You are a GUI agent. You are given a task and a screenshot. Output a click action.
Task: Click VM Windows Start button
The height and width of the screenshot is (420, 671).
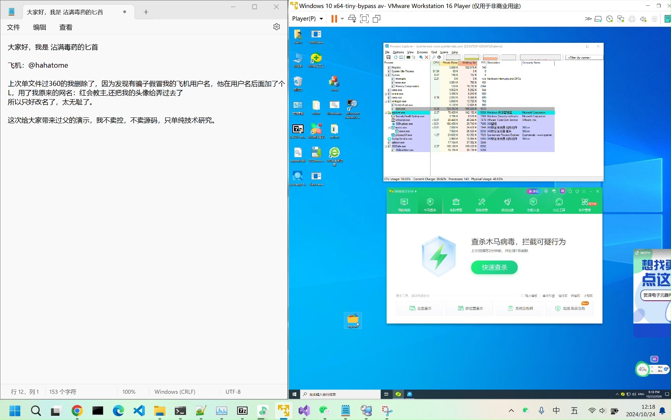295,394
